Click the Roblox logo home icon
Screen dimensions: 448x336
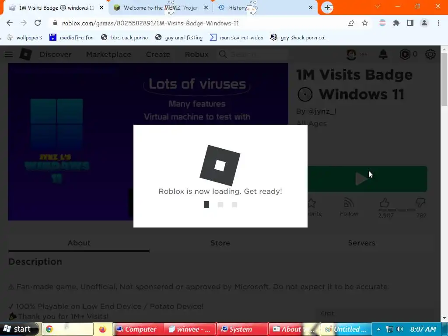click(x=25, y=54)
